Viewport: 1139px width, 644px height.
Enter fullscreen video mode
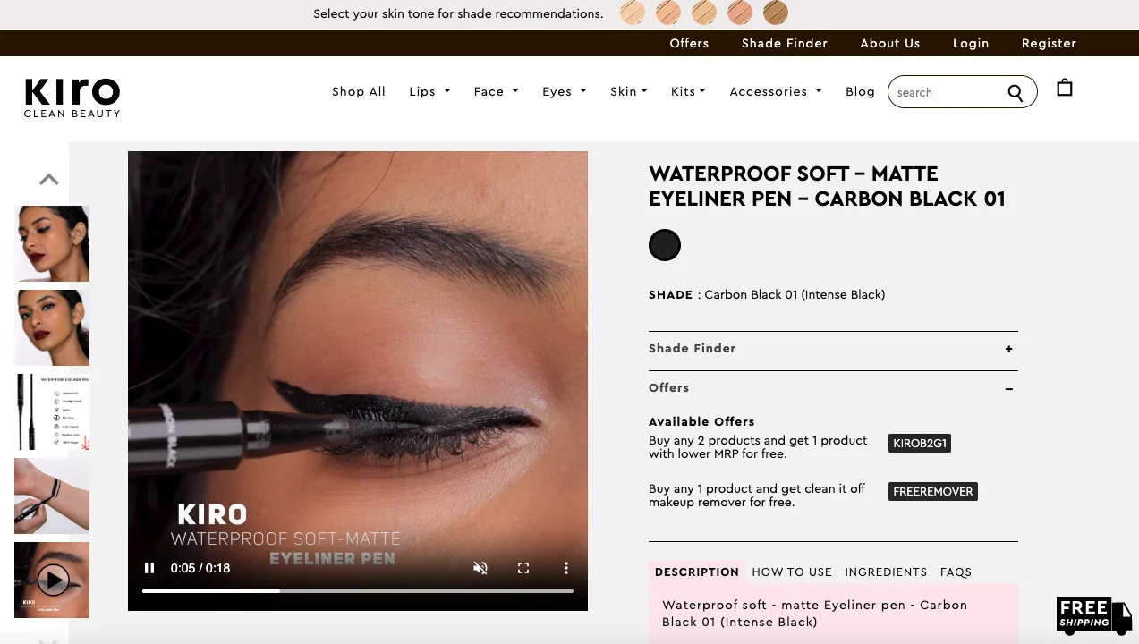coord(523,568)
